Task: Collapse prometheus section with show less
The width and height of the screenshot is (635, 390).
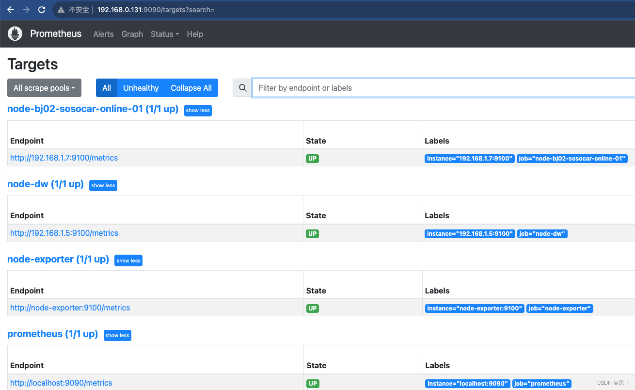Action: pos(117,335)
